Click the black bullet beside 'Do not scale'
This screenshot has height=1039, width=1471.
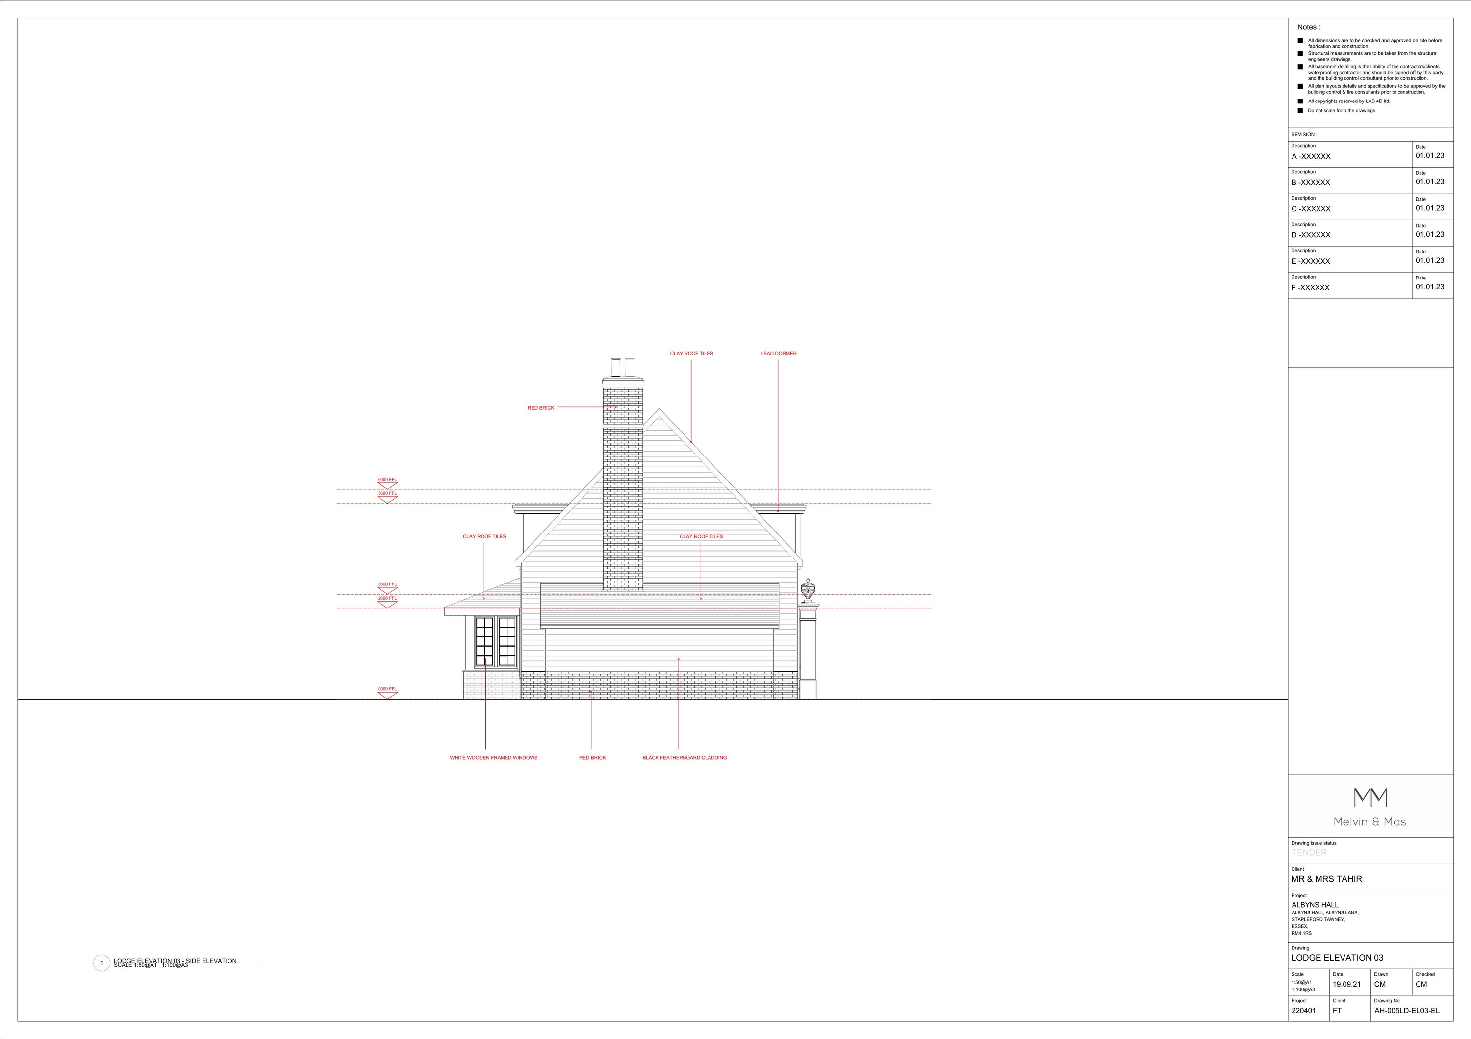click(x=1300, y=111)
